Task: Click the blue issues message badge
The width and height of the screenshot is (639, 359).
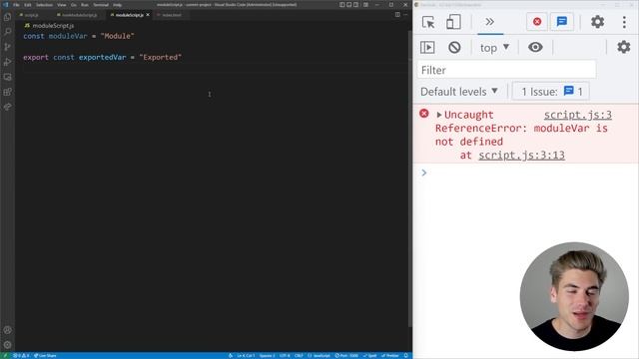Action: (562, 22)
